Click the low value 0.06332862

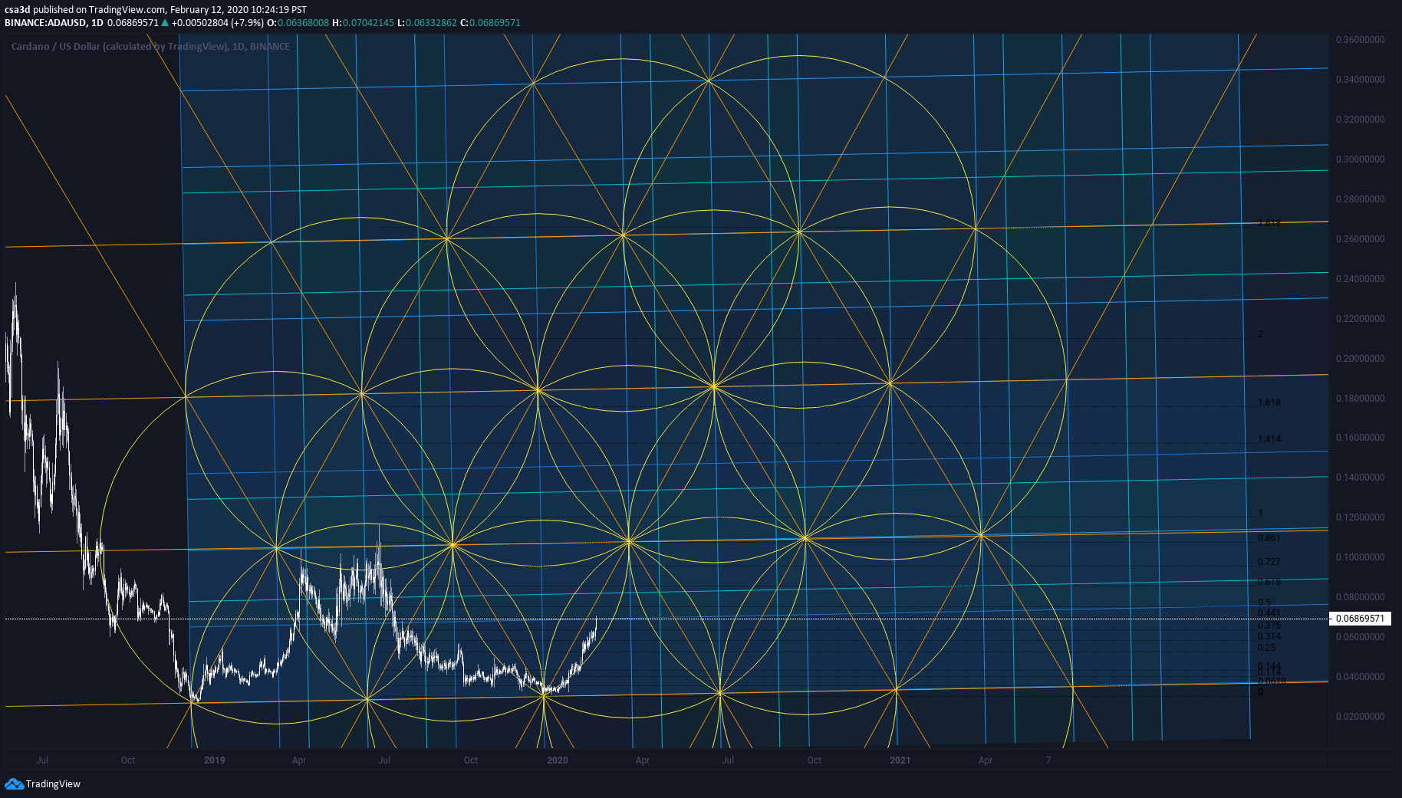[431, 22]
